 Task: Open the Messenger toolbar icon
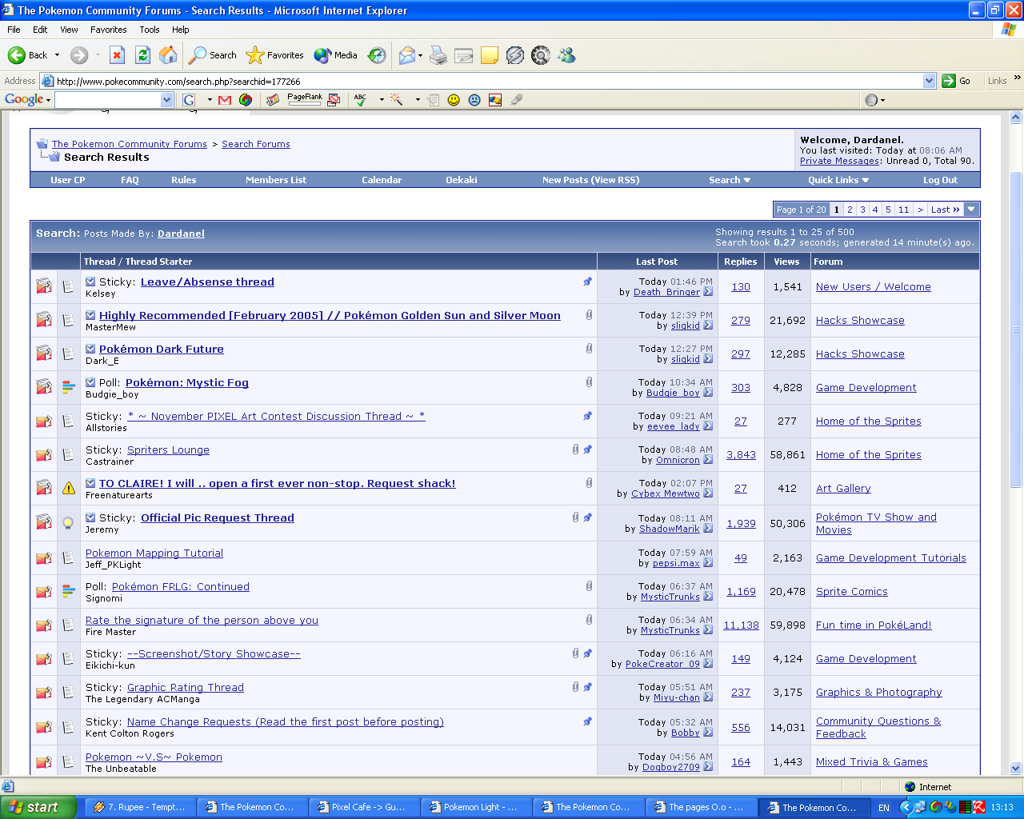566,55
